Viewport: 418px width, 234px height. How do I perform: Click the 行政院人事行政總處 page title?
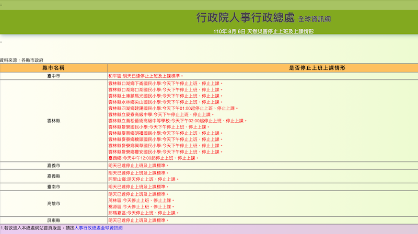[246, 18]
